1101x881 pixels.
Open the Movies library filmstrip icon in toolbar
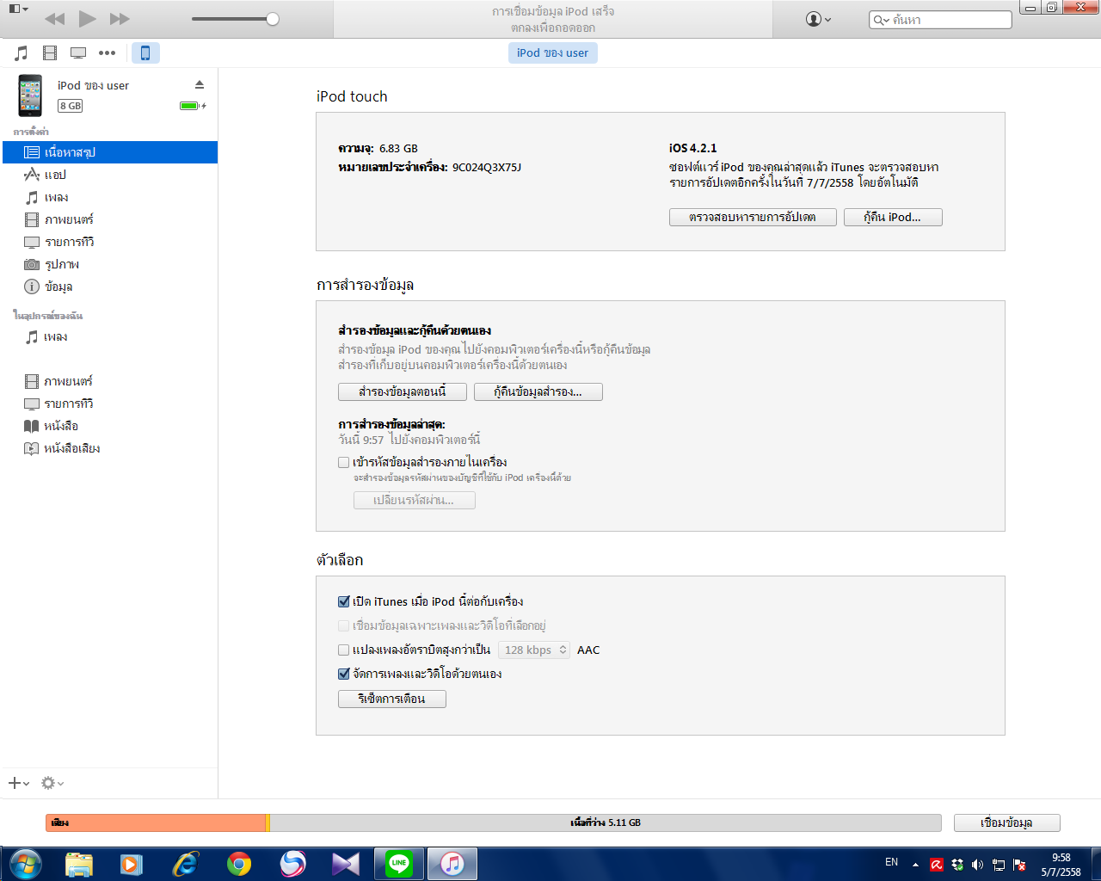click(50, 53)
